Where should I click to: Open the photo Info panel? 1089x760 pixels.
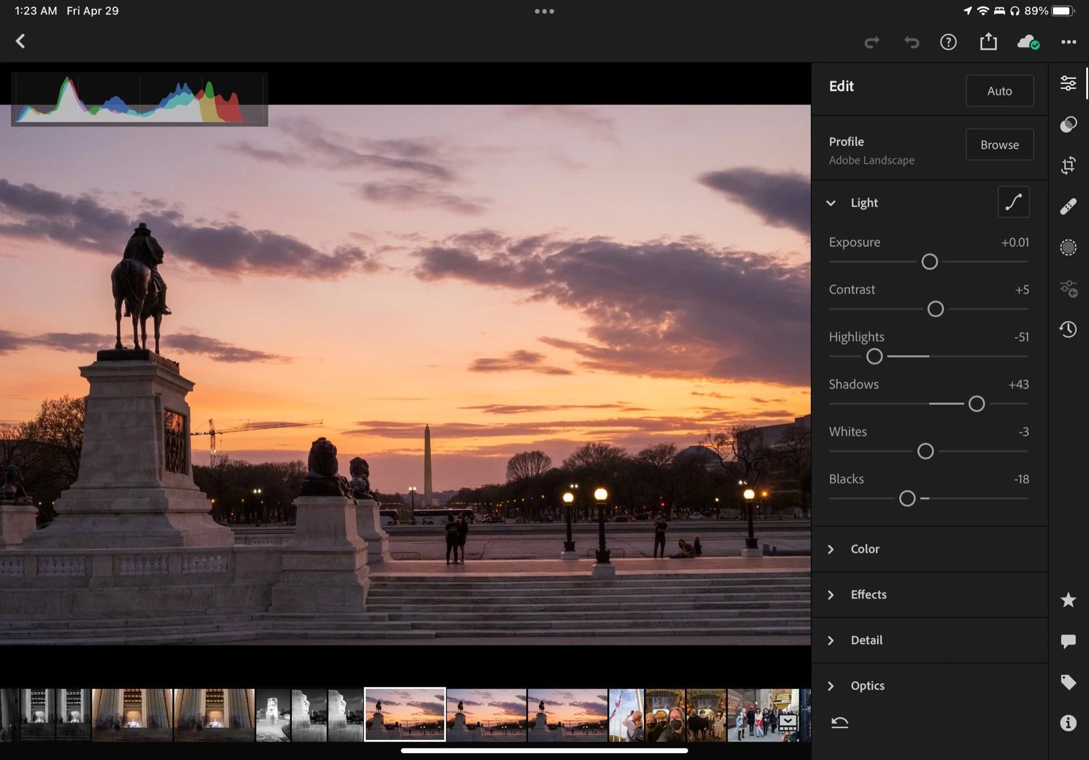1069,723
